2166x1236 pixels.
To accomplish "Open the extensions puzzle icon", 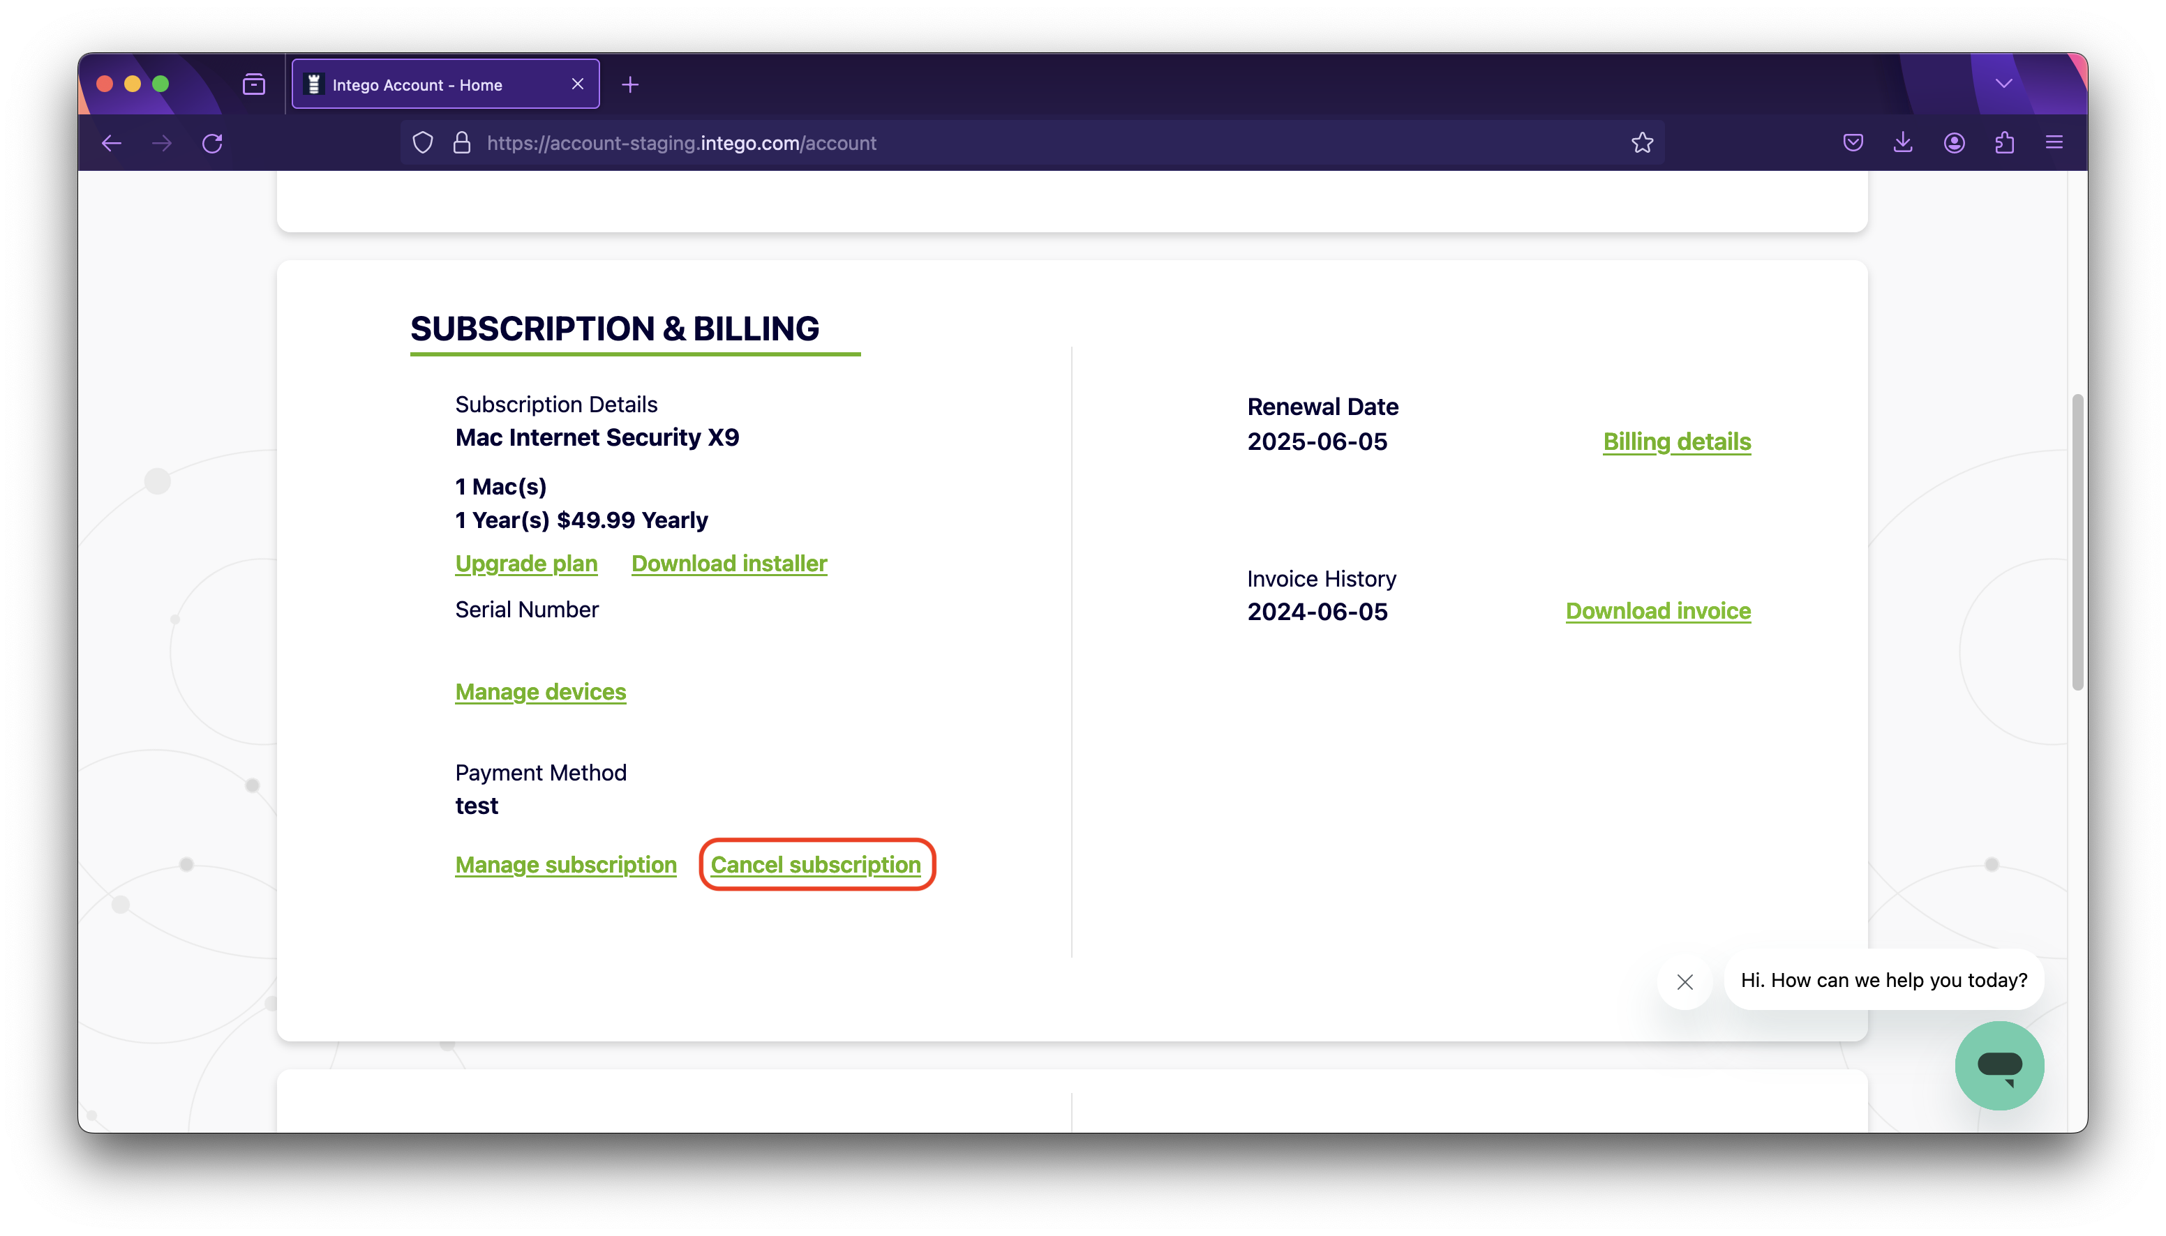I will click(x=2004, y=142).
